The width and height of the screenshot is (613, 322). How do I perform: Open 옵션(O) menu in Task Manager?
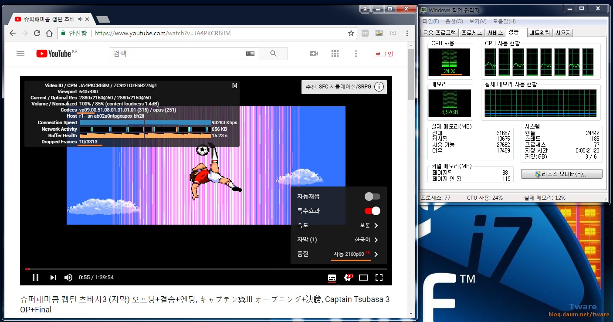coord(454,21)
